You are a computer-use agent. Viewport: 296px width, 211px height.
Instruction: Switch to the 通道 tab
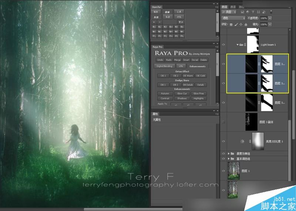(233, 7)
